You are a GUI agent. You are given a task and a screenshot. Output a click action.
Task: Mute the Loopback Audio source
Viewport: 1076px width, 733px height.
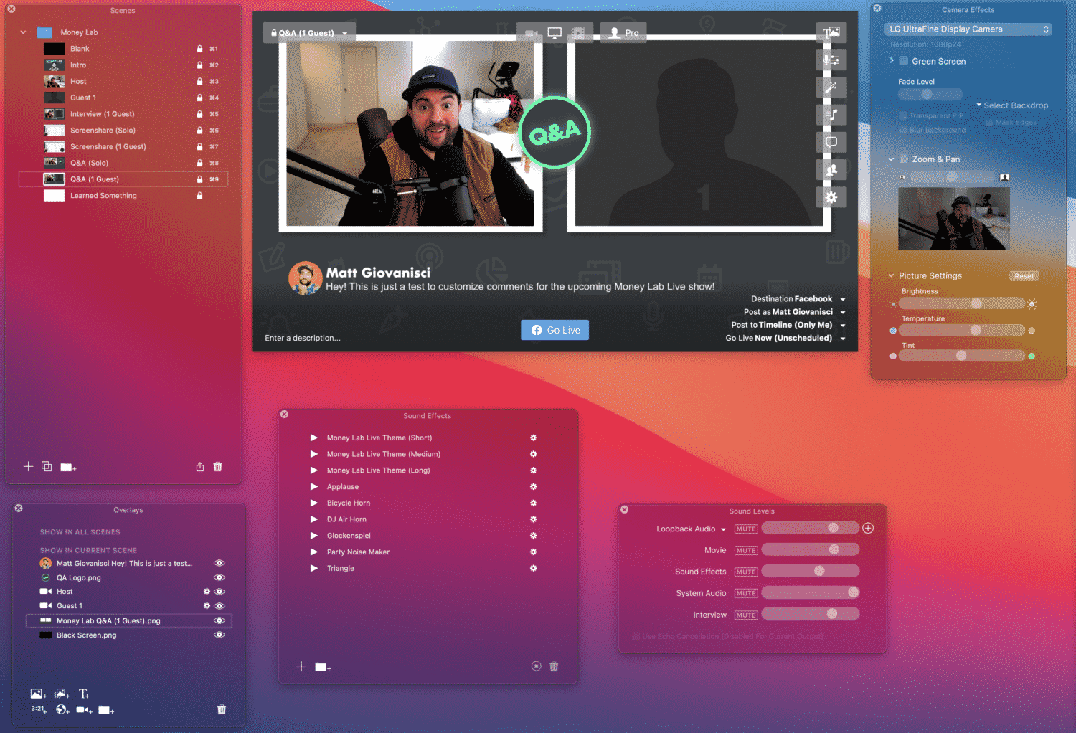coord(746,529)
